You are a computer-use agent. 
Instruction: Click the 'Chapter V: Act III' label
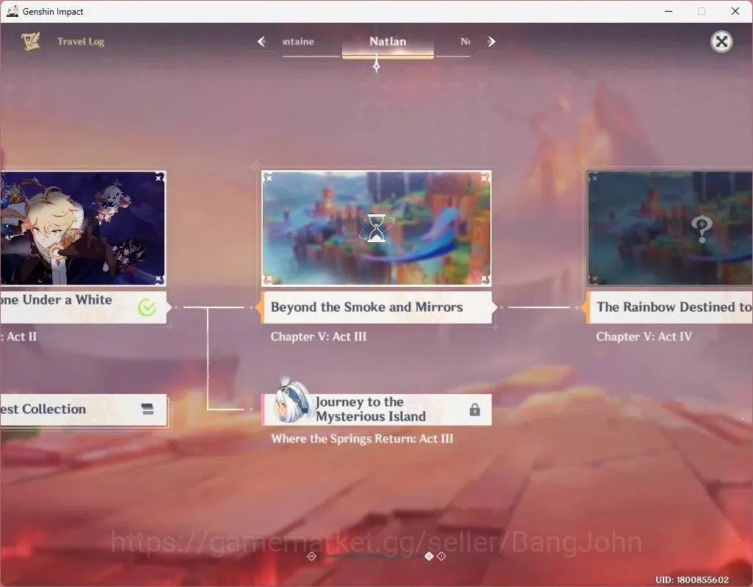click(x=319, y=337)
